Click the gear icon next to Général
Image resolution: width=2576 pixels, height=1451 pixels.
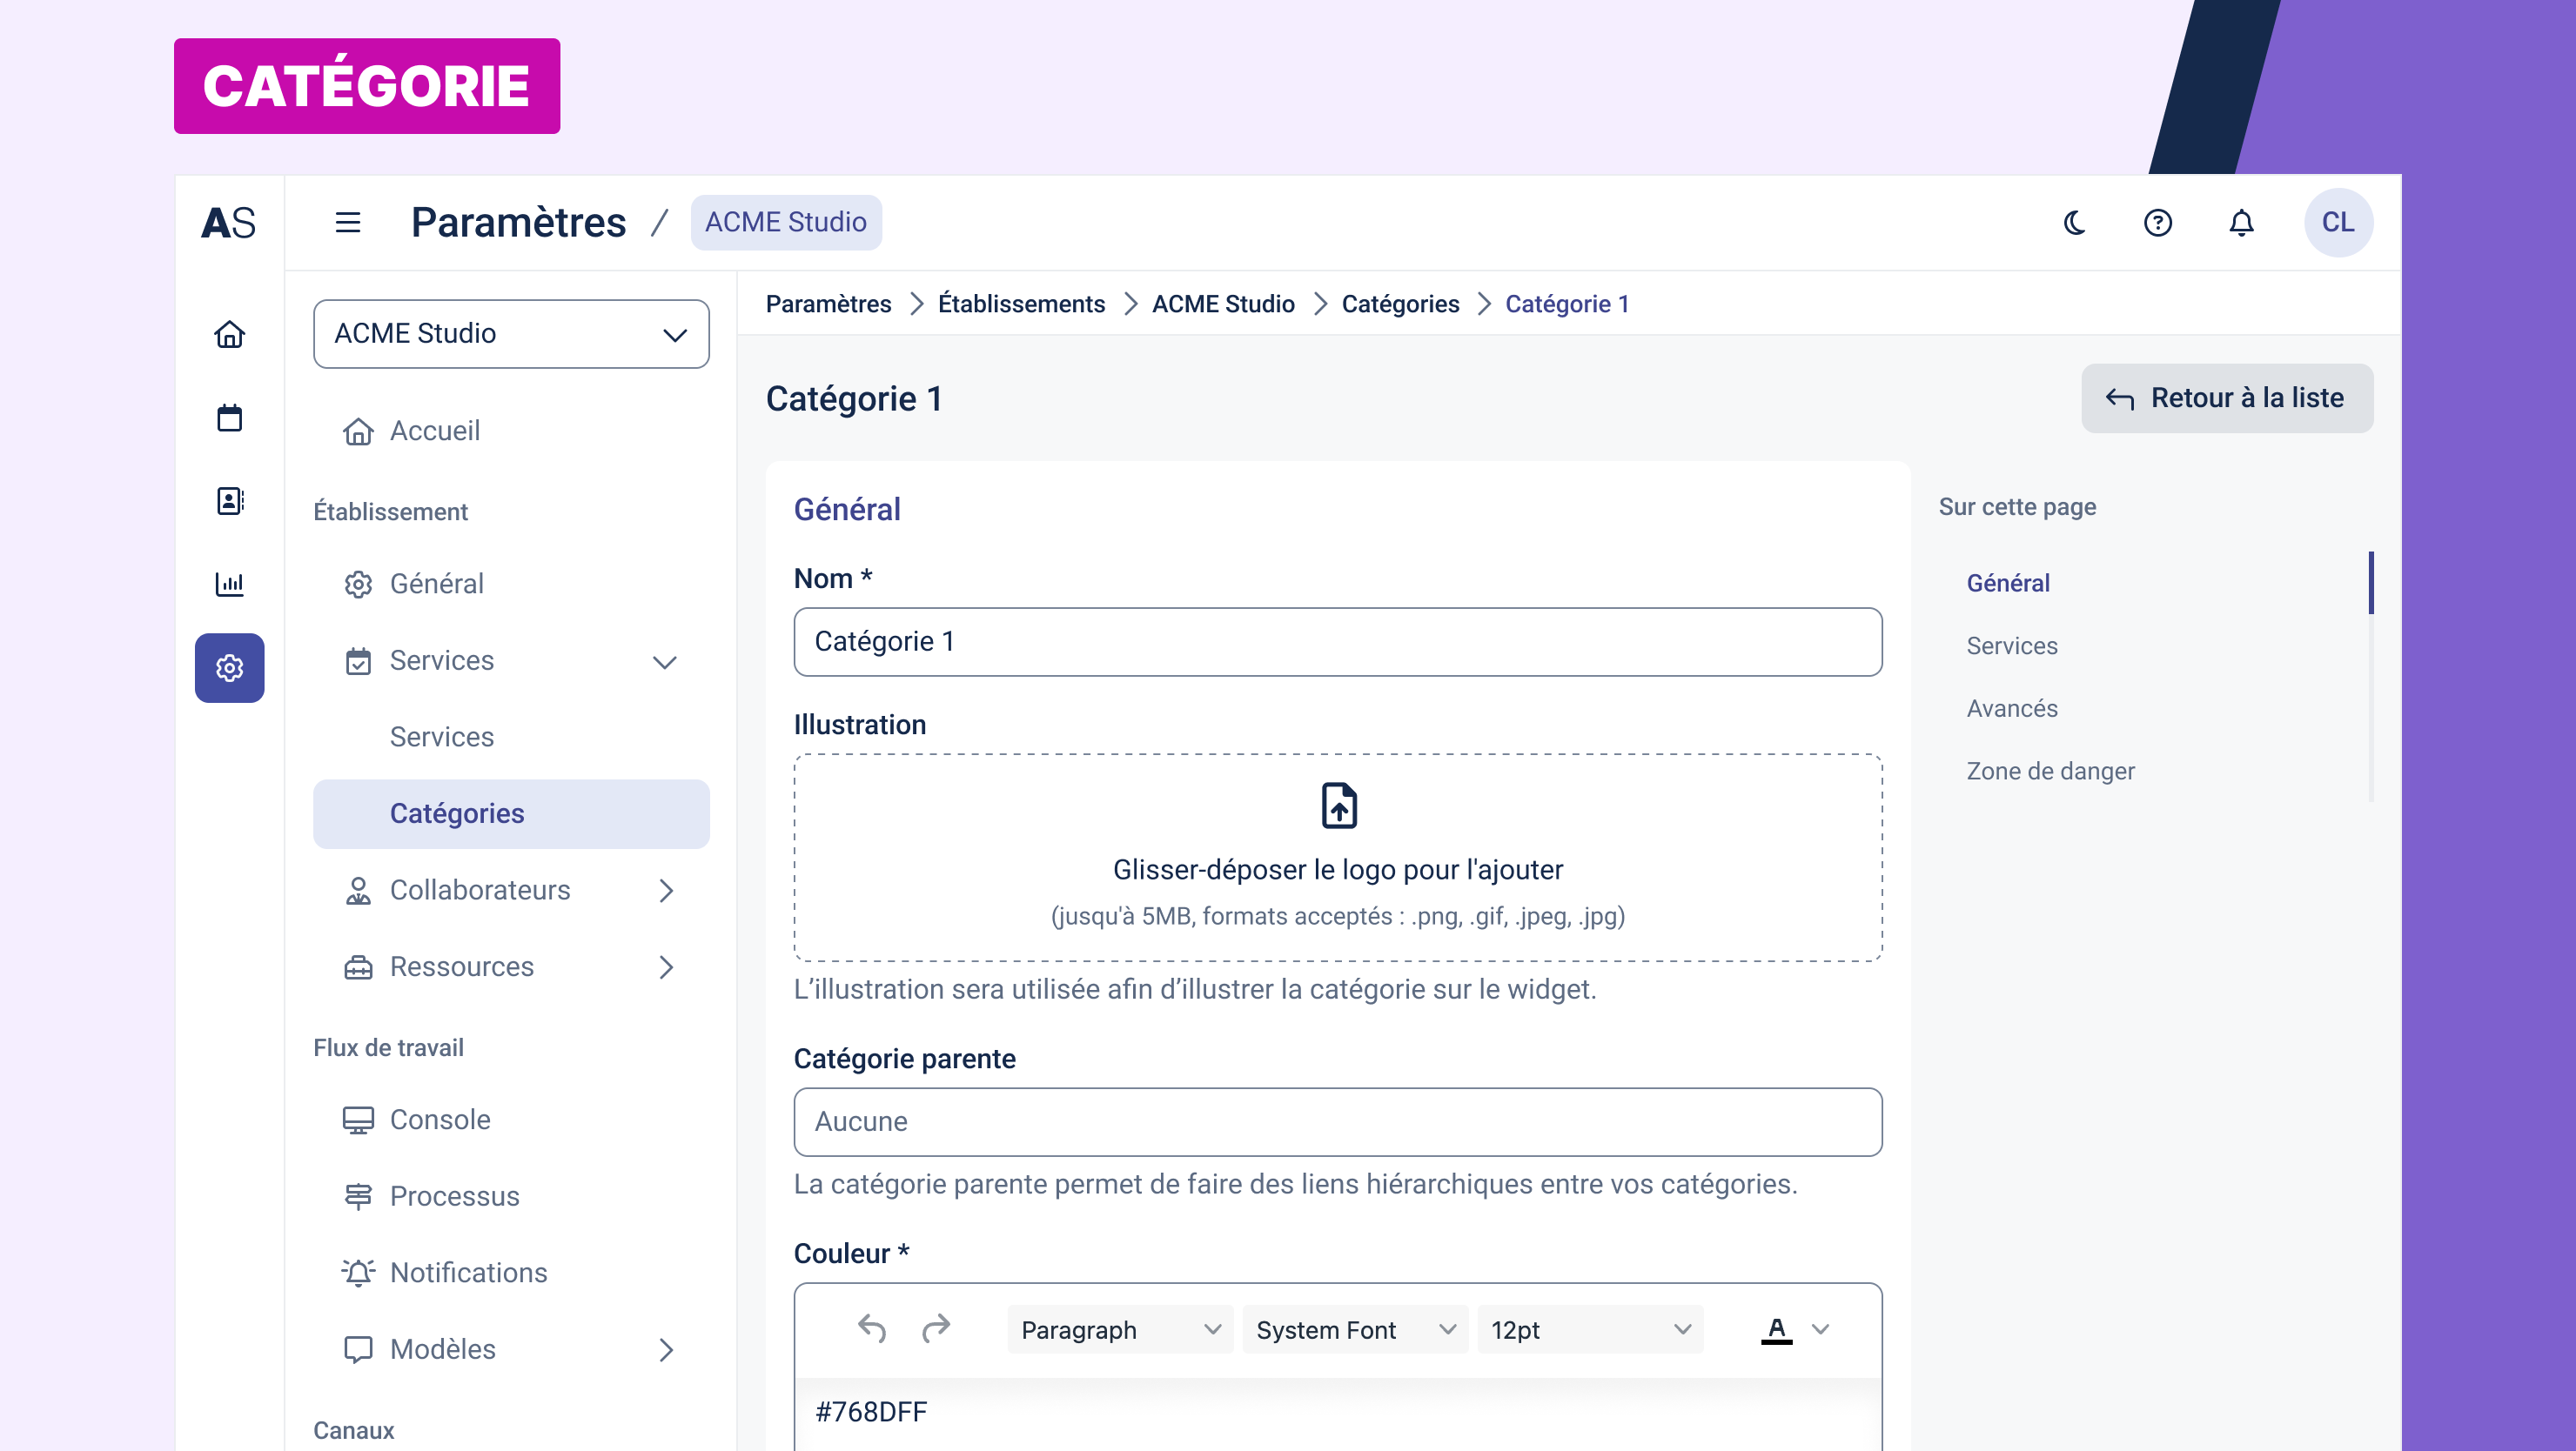pyautogui.click(x=358, y=585)
